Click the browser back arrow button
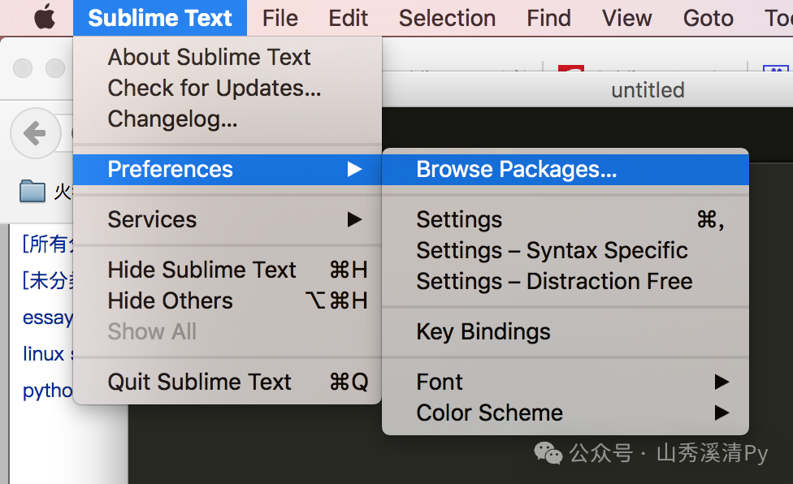 coord(36,133)
